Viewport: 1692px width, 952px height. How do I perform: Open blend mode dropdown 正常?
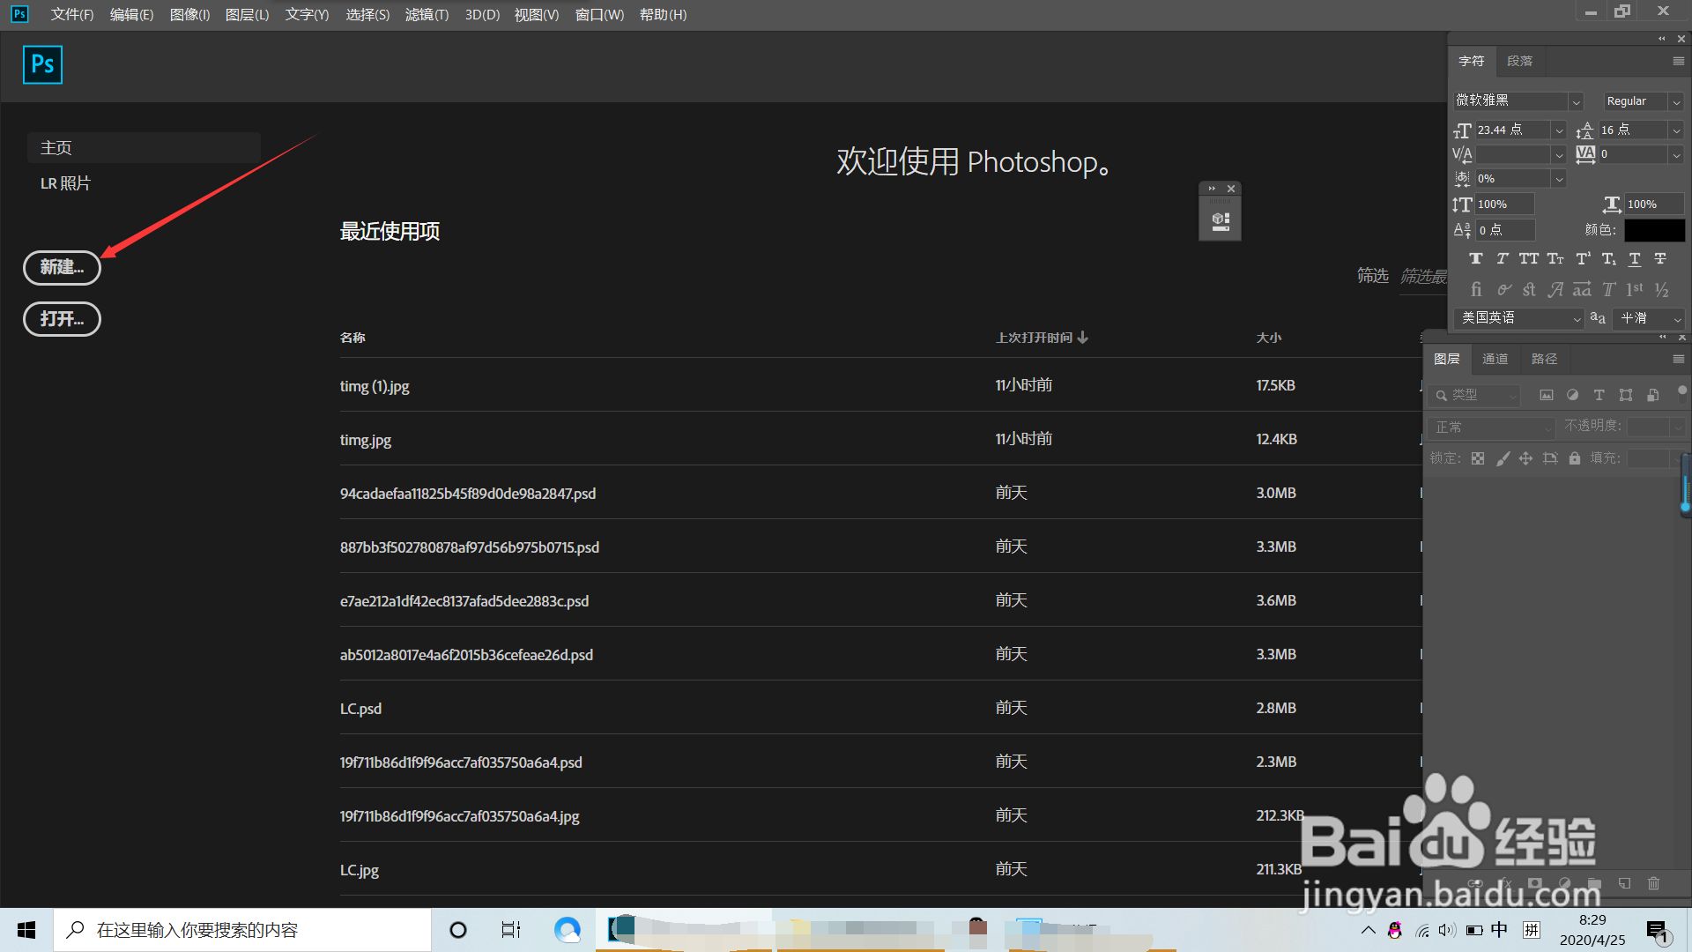1491,427
